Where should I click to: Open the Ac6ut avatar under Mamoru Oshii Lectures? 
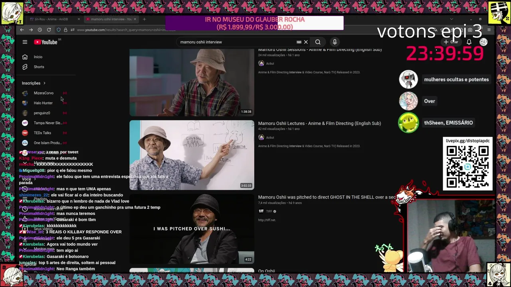(x=261, y=138)
